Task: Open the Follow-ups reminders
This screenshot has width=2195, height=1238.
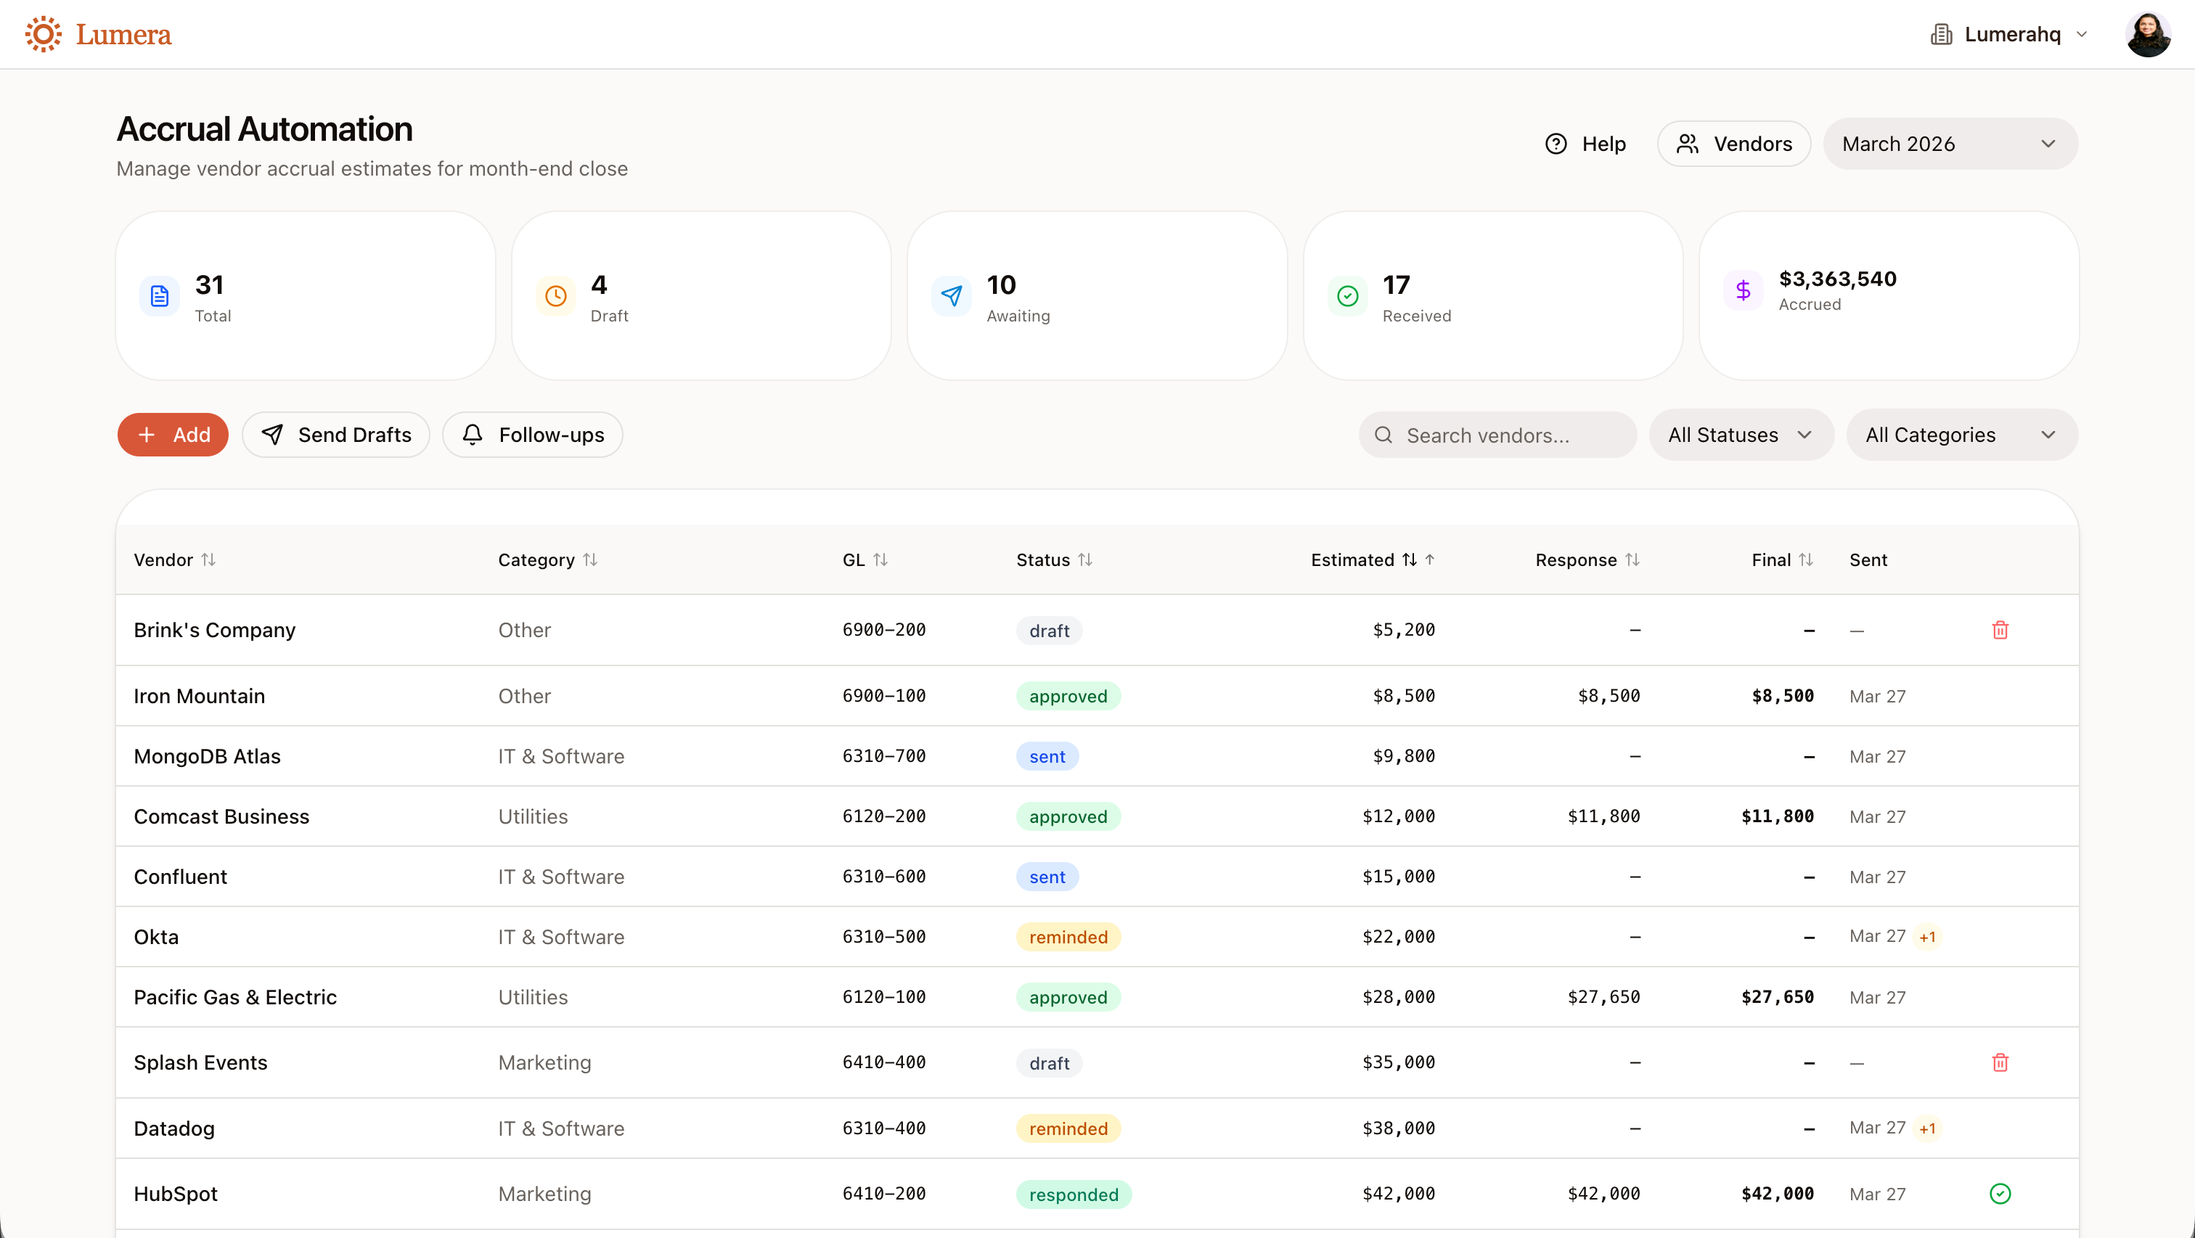Action: 533,435
